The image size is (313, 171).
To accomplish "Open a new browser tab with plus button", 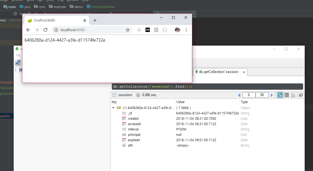I will [95, 20].
